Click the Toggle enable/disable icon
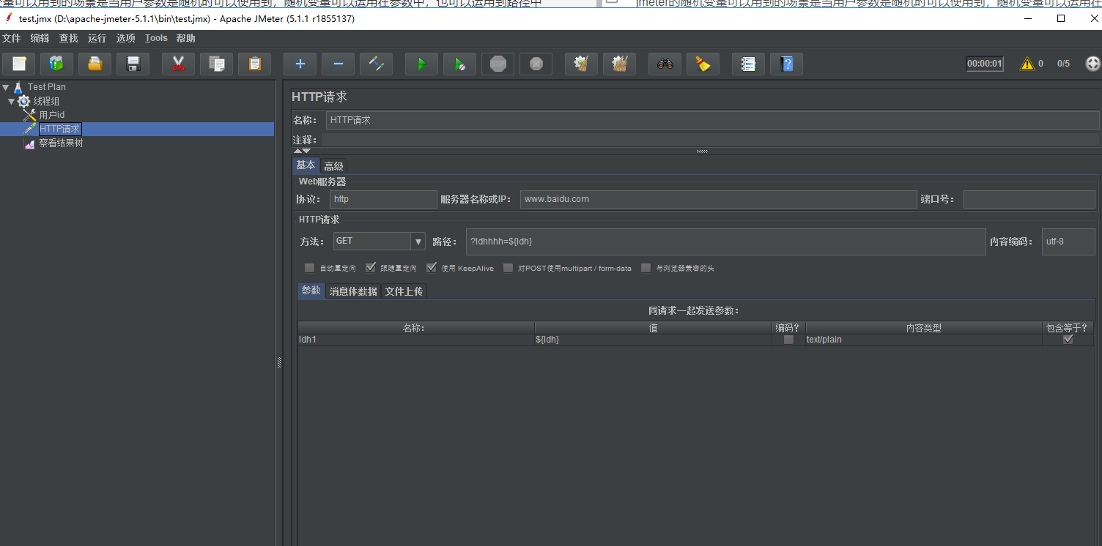Screen dimensions: 1102x546 [x=376, y=64]
